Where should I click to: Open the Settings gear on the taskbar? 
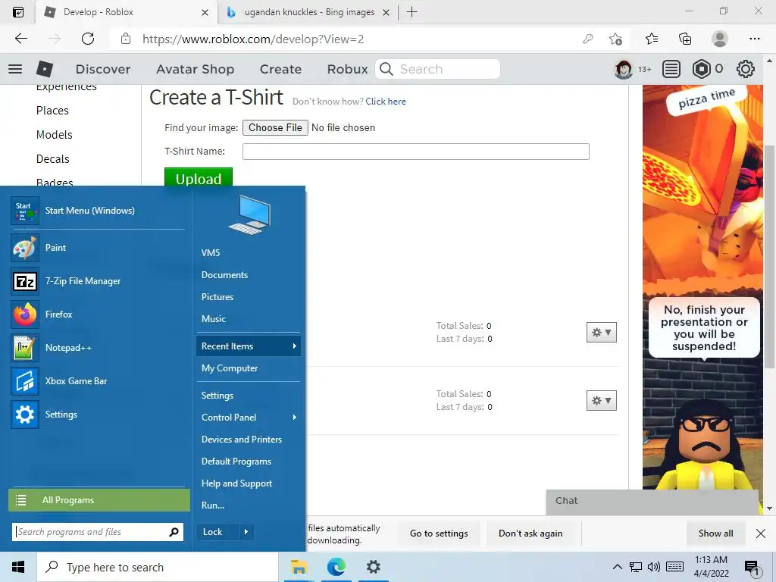[373, 567]
